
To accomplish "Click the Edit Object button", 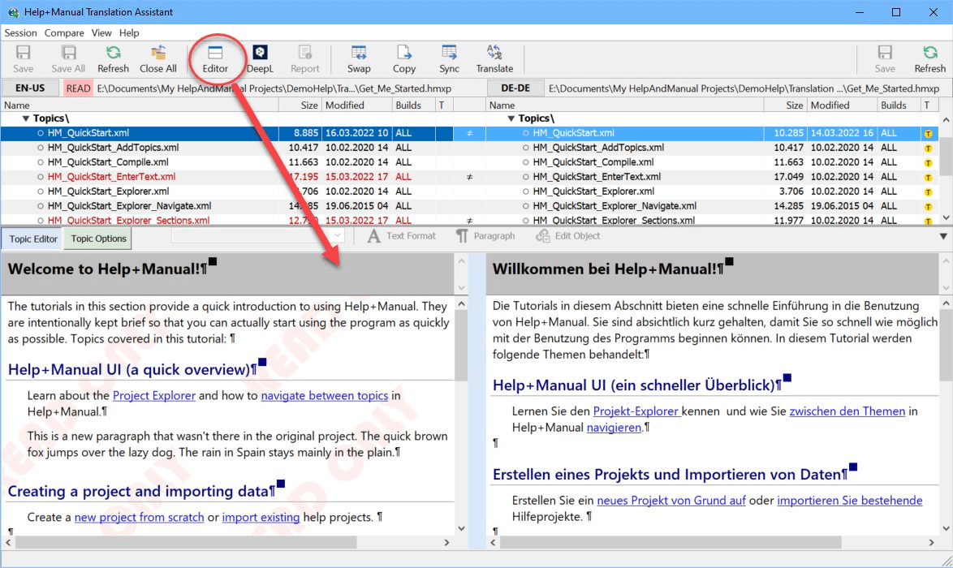I will 568,235.
